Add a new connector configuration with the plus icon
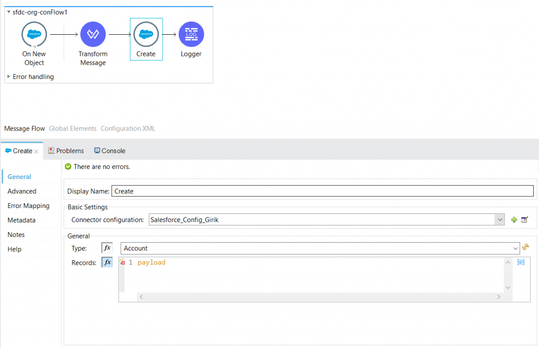This screenshot has height=348, width=539. click(x=514, y=220)
